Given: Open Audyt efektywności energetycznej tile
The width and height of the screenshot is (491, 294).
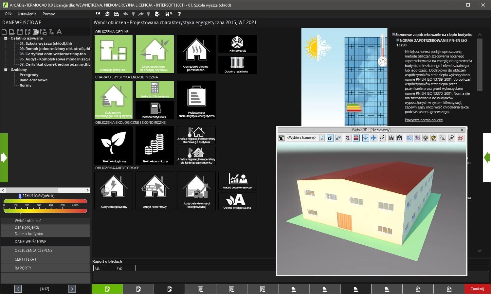Looking at the screenshot, I should click(x=196, y=190).
